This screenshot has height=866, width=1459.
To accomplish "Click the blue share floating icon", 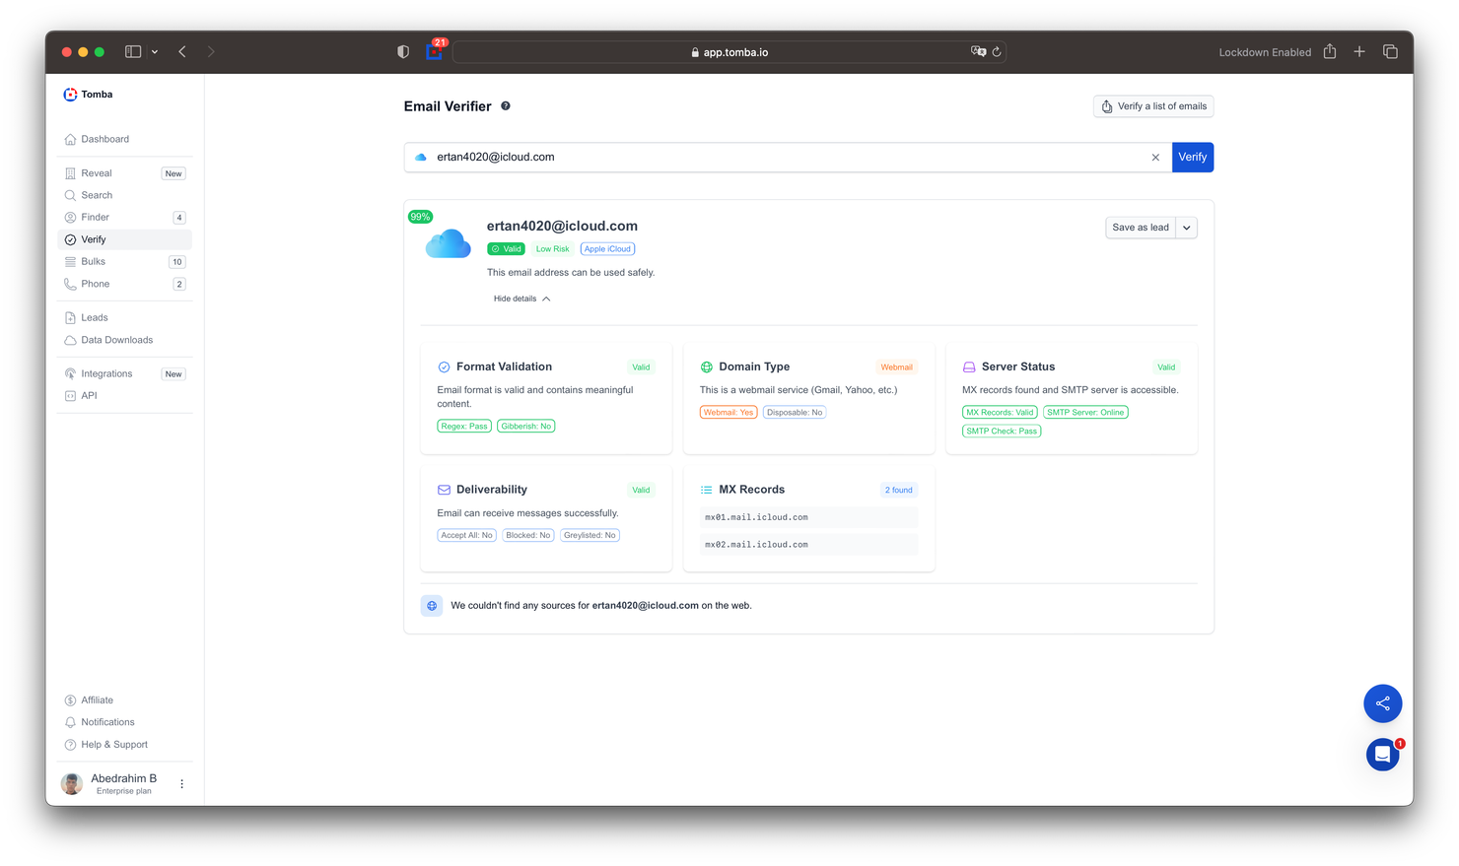I will [1382, 703].
